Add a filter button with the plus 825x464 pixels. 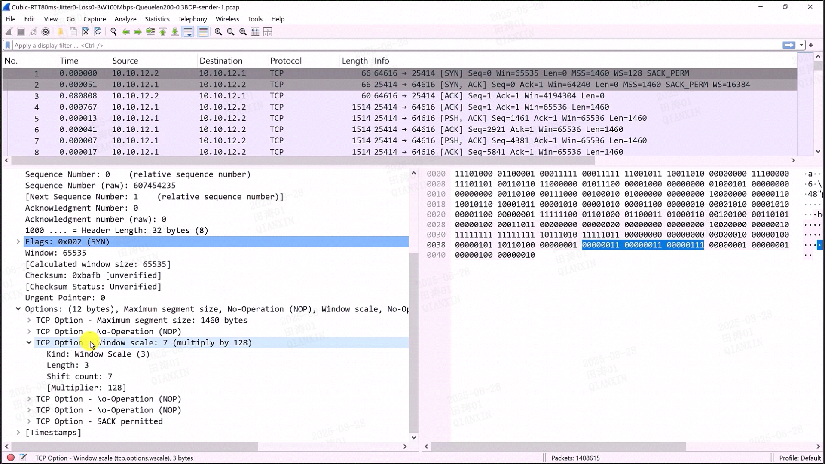click(811, 45)
